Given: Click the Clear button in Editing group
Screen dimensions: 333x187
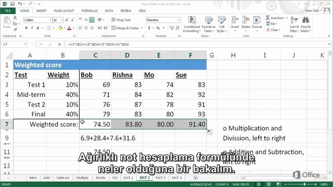Looking at the screenshot, I should pos(273,30).
